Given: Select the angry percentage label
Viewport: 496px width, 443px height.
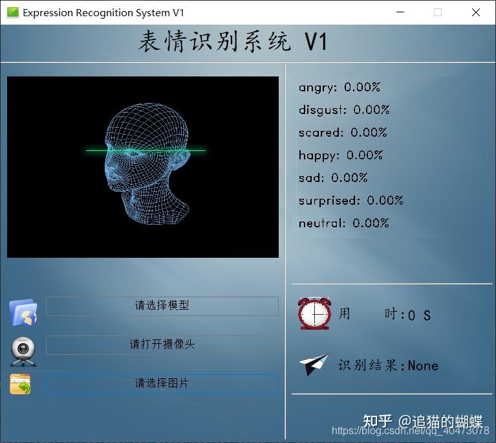Looking at the screenshot, I should (x=339, y=87).
